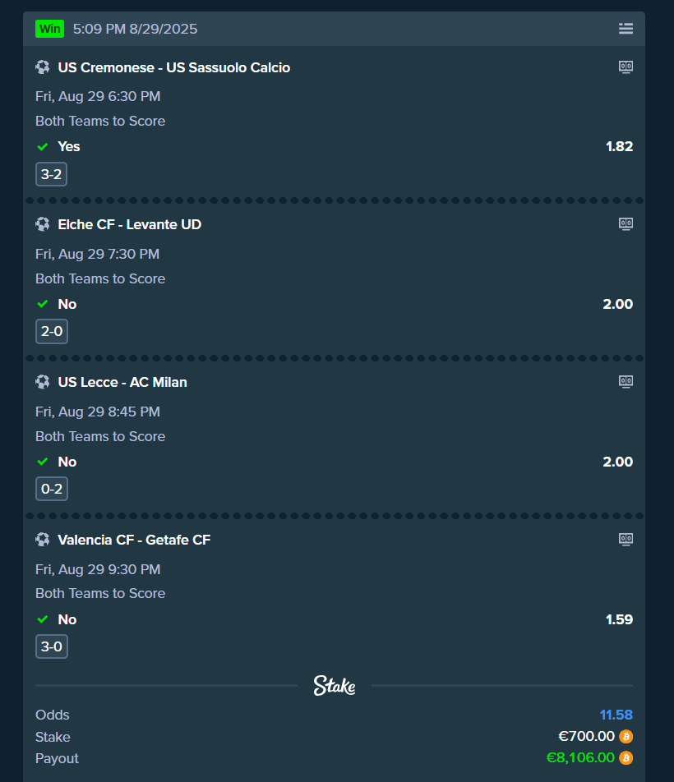674x782 pixels.
Task: Open US Lecce - AC Milan match
Action: 122,382
